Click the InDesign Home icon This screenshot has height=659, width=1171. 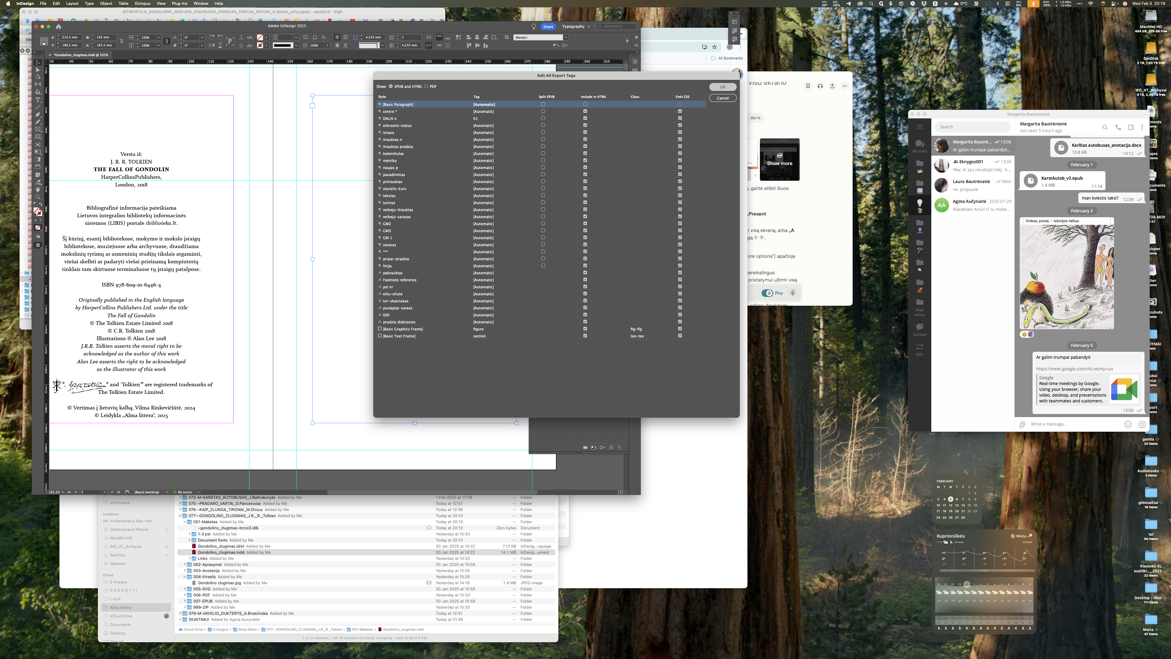coord(58,26)
